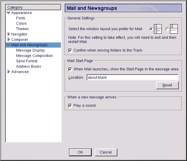Screen dimensions: 187x161
Task: Click the Reset button for Start Page
Action: point(167,85)
